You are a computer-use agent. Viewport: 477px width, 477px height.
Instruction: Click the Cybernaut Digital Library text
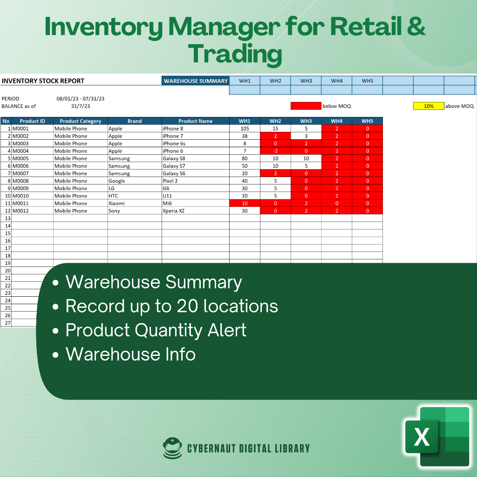click(248, 449)
